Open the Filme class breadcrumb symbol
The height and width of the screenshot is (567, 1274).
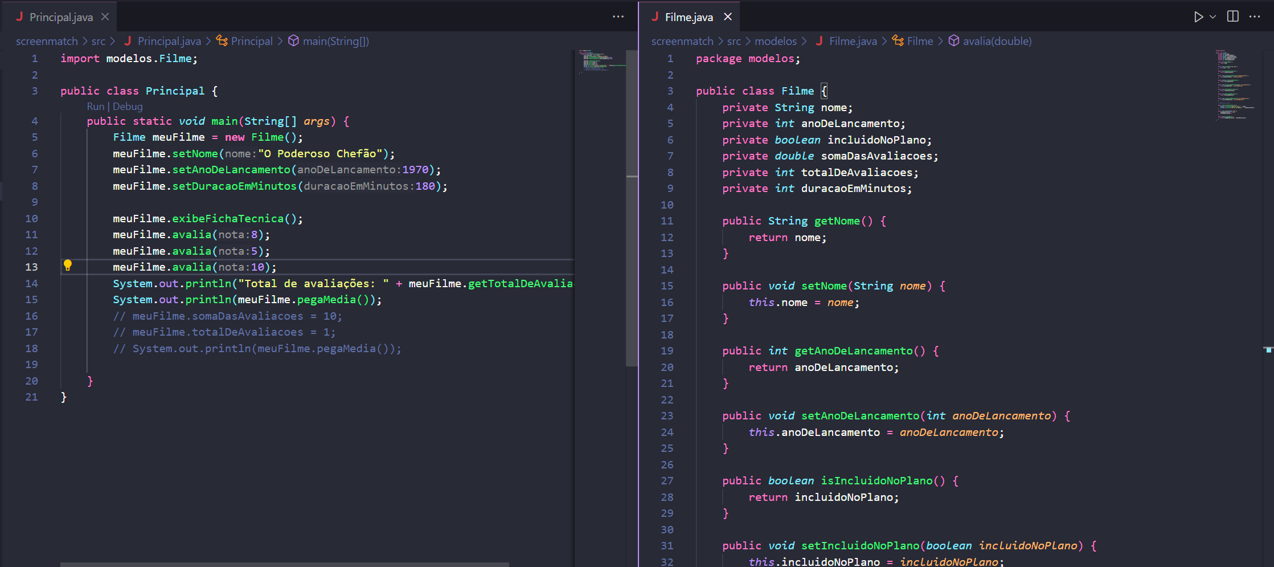920,41
